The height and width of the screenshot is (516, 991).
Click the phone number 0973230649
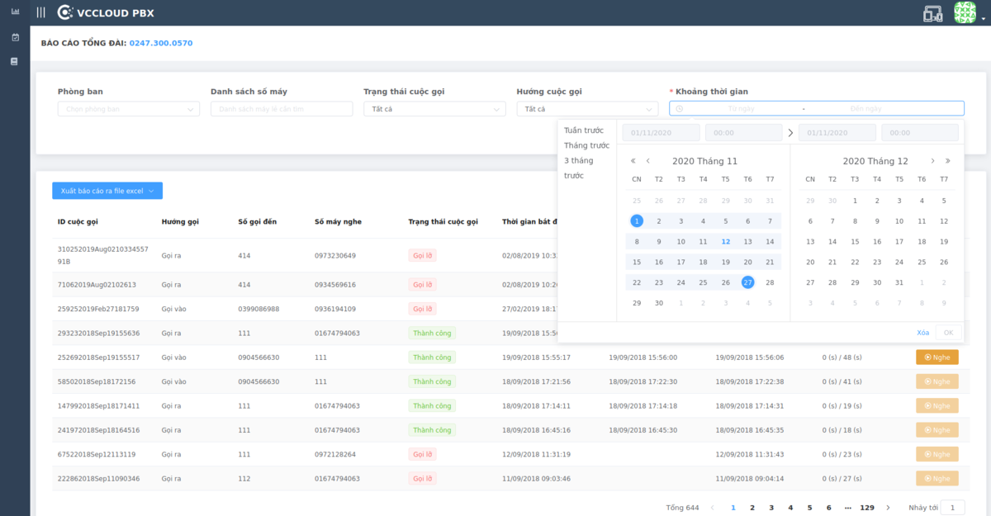click(335, 256)
